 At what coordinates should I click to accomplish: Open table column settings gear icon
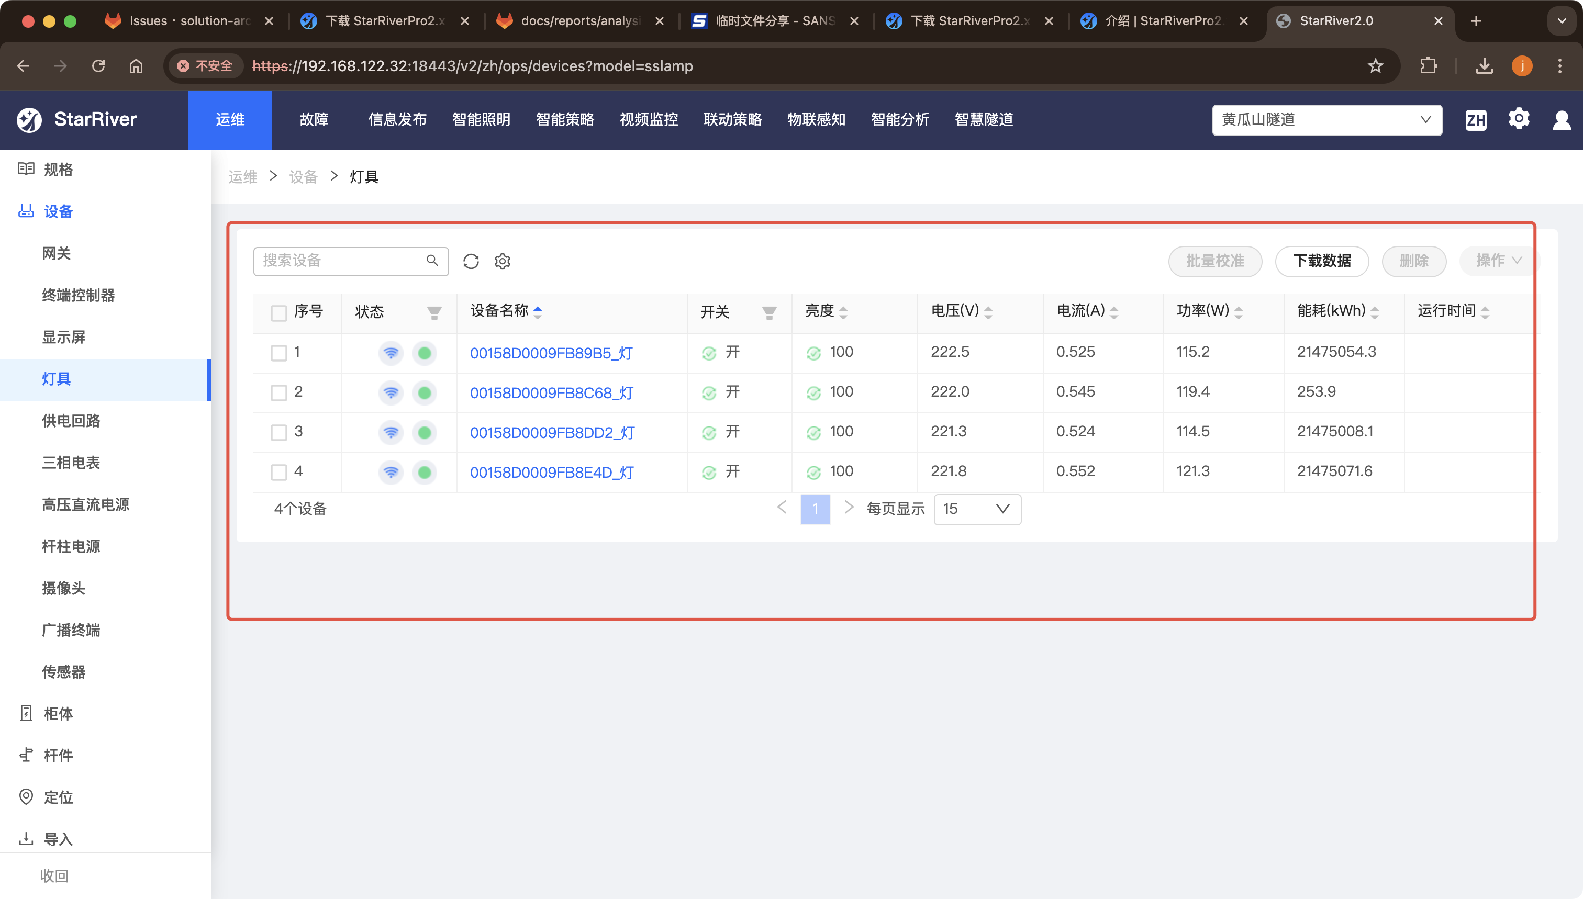[502, 261]
